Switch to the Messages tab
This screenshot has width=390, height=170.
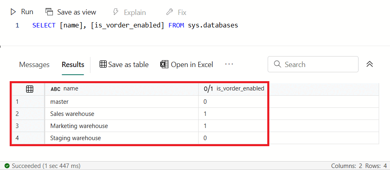[34, 65]
